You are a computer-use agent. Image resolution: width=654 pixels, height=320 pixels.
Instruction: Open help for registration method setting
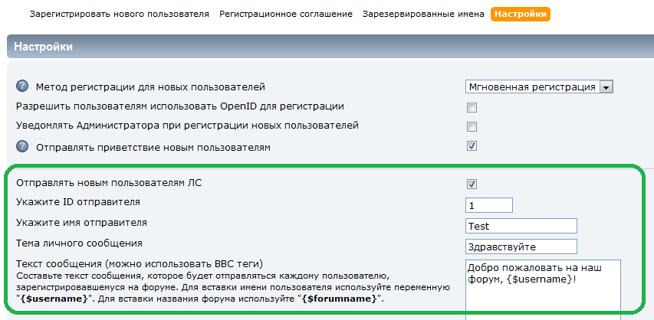[21, 87]
